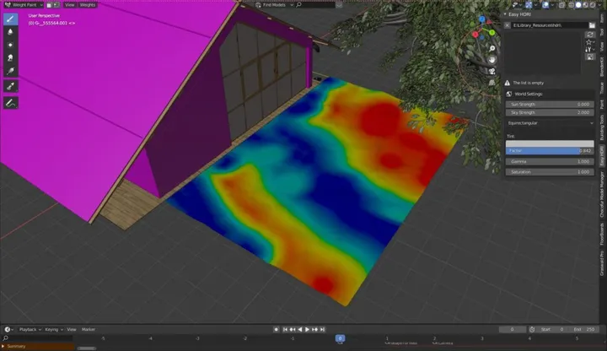
Task: Open the Equirectangular projection dropdown
Action: (x=550, y=123)
